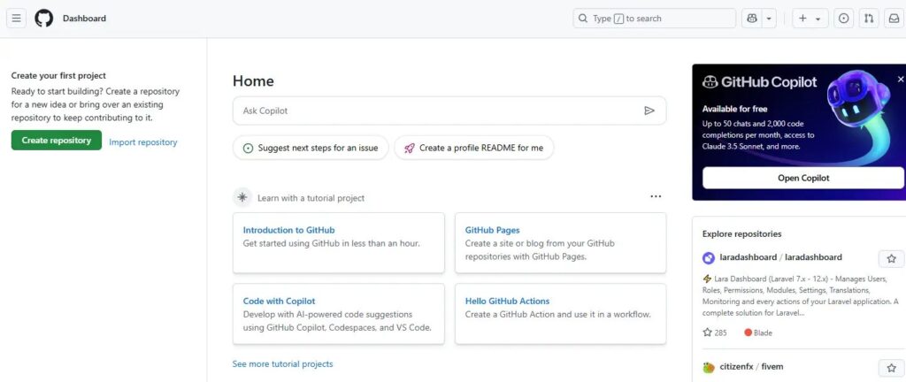The image size is (906, 382).
Task: Click the GitHub Octocat logo
Action: pos(44,19)
